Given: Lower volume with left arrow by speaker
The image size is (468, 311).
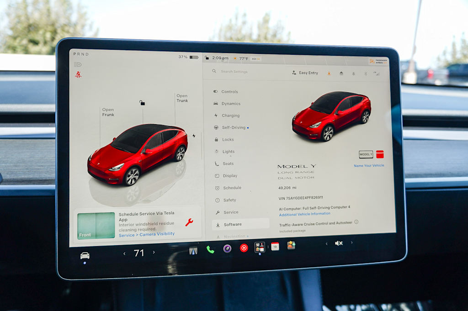Looking at the screenshot, I should point(326,244).
